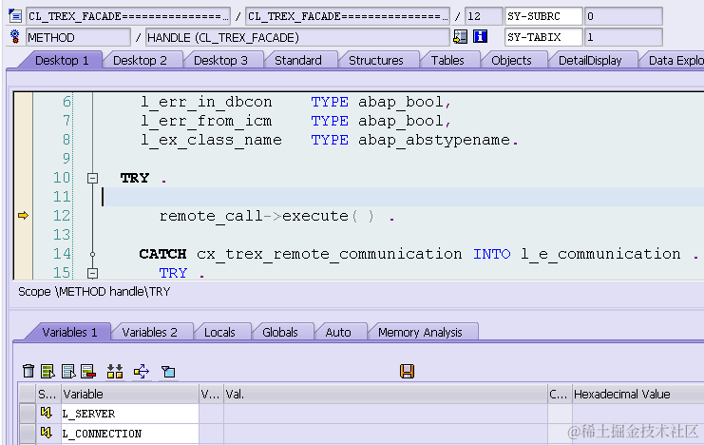Switch to the Desktop 1 tab

point(62,60)
